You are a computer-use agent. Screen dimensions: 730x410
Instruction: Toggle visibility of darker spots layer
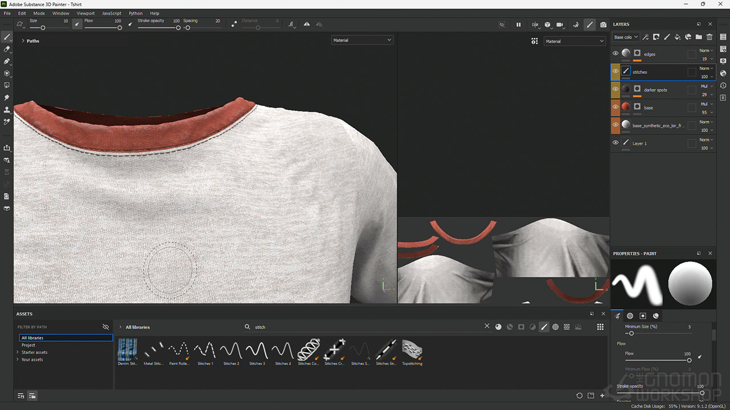point(615,89)
